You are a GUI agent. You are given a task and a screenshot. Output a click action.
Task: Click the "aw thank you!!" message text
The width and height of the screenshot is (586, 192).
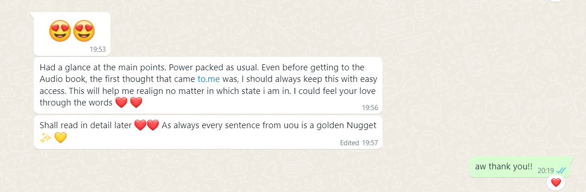(503, 167)
